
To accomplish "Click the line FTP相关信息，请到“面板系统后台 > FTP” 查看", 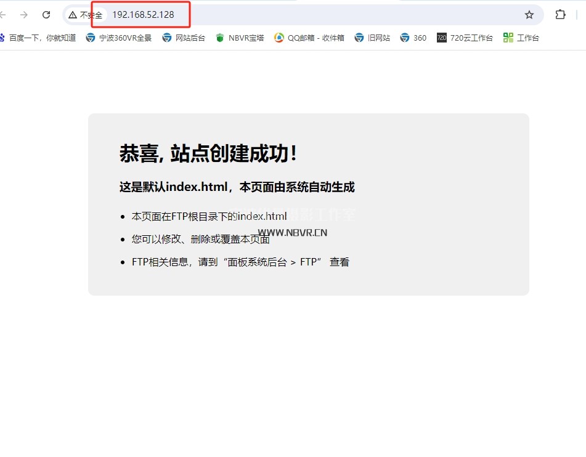I will [240, 262].
